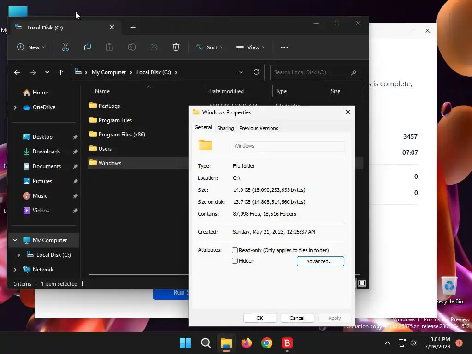The width and height of the screenshot is (472, 354).
Task: Open Advanced attributes dialog
Action: coord(320,261)
